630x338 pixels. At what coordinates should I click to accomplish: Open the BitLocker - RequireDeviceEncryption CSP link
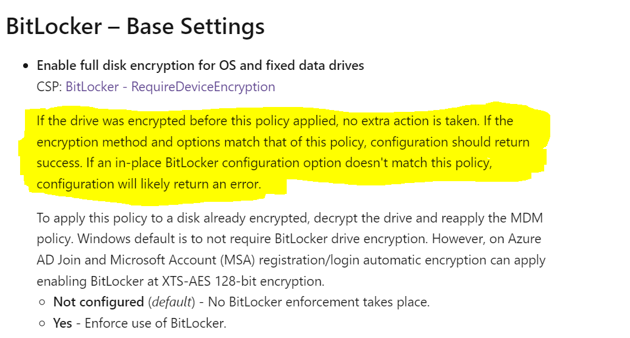point(170,87)
